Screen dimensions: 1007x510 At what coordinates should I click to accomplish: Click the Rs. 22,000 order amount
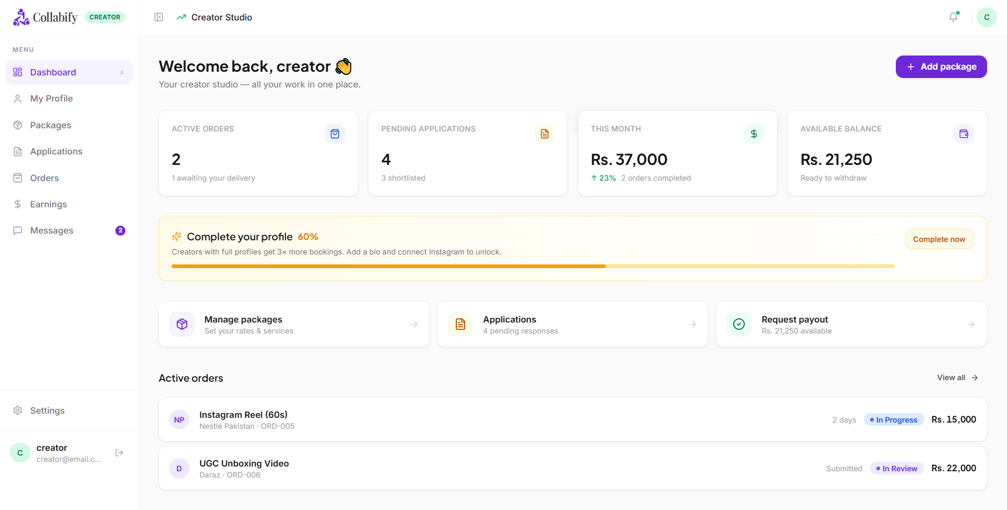coord(954,468)
